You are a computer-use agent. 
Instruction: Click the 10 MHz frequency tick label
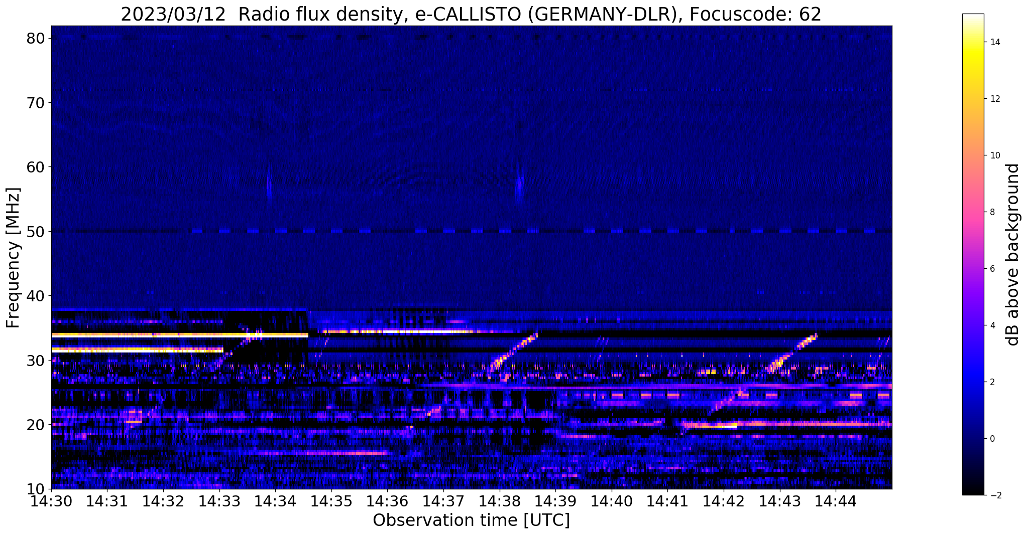click(x=37, y=489)
